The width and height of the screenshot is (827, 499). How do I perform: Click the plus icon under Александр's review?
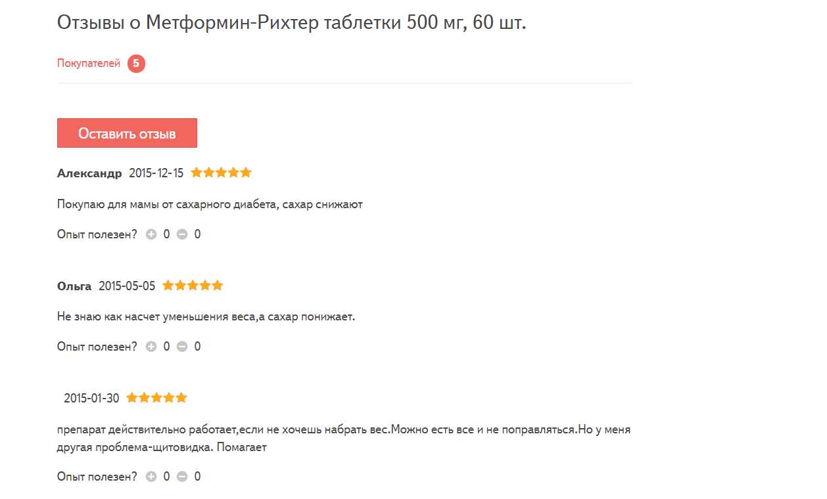(x=151, y=234)
